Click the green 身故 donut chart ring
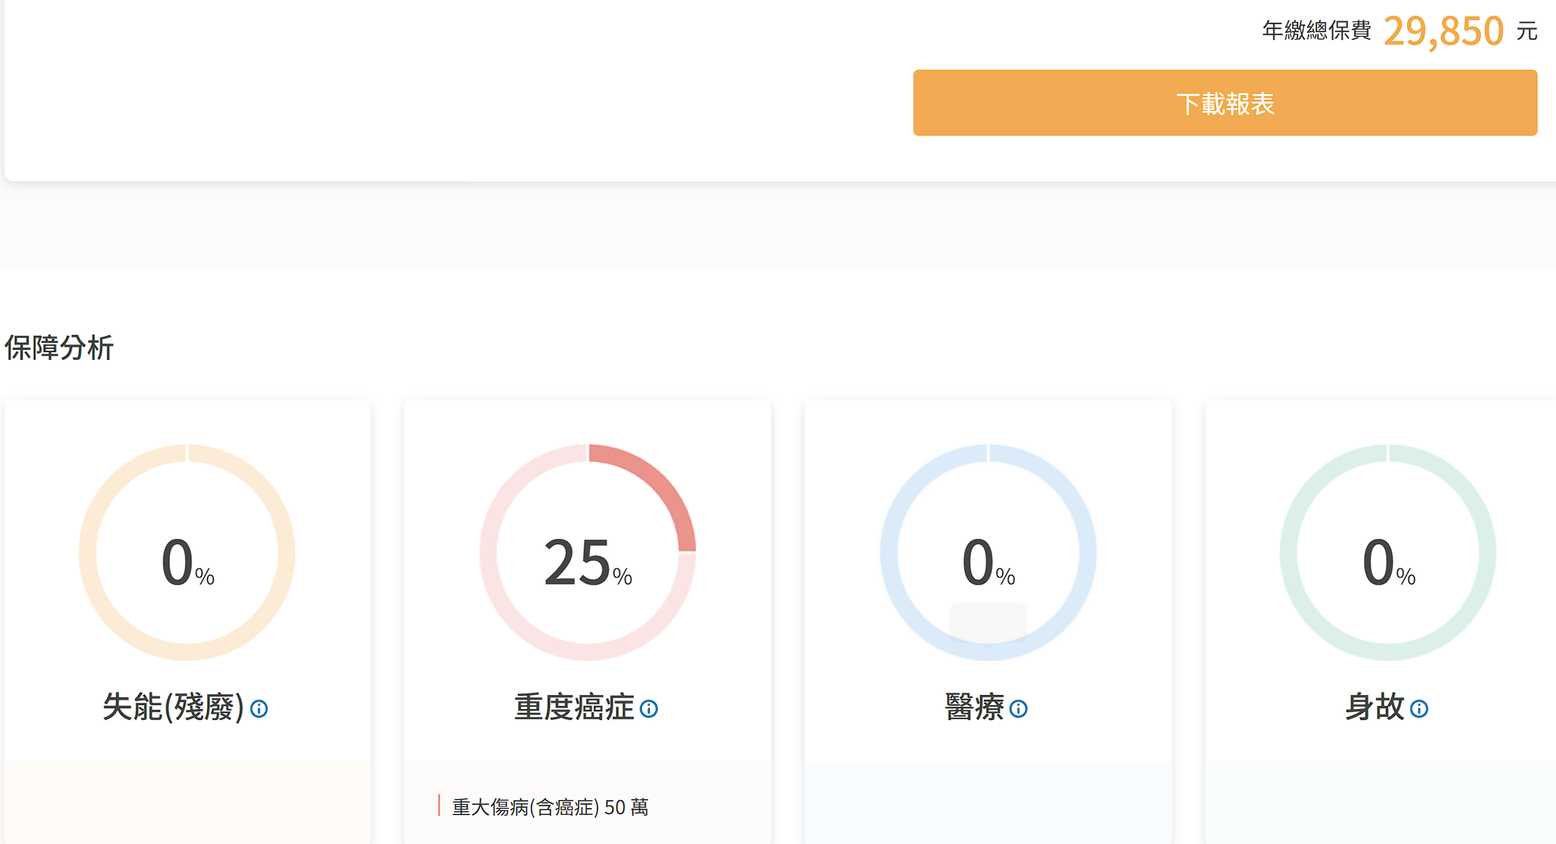Image resolution: width=1556 pixels, height=844 pixels. 1289,553
